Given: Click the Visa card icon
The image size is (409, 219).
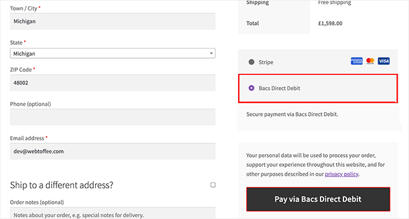Looking at the screenshot, I should [x=384, y=61].
